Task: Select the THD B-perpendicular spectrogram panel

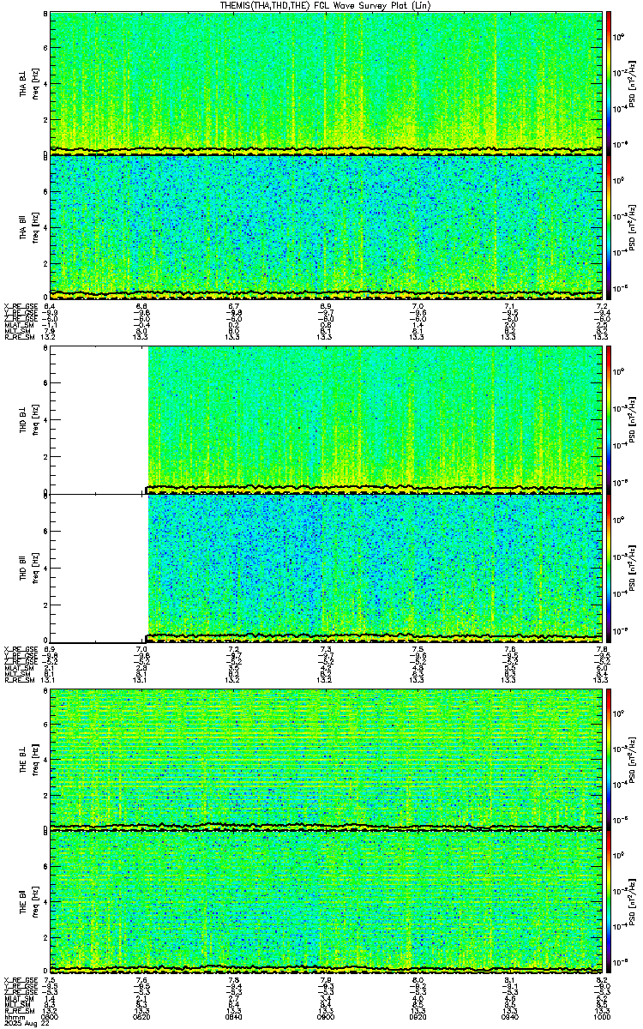Action: pyautogui.click(x=326, y=420)
